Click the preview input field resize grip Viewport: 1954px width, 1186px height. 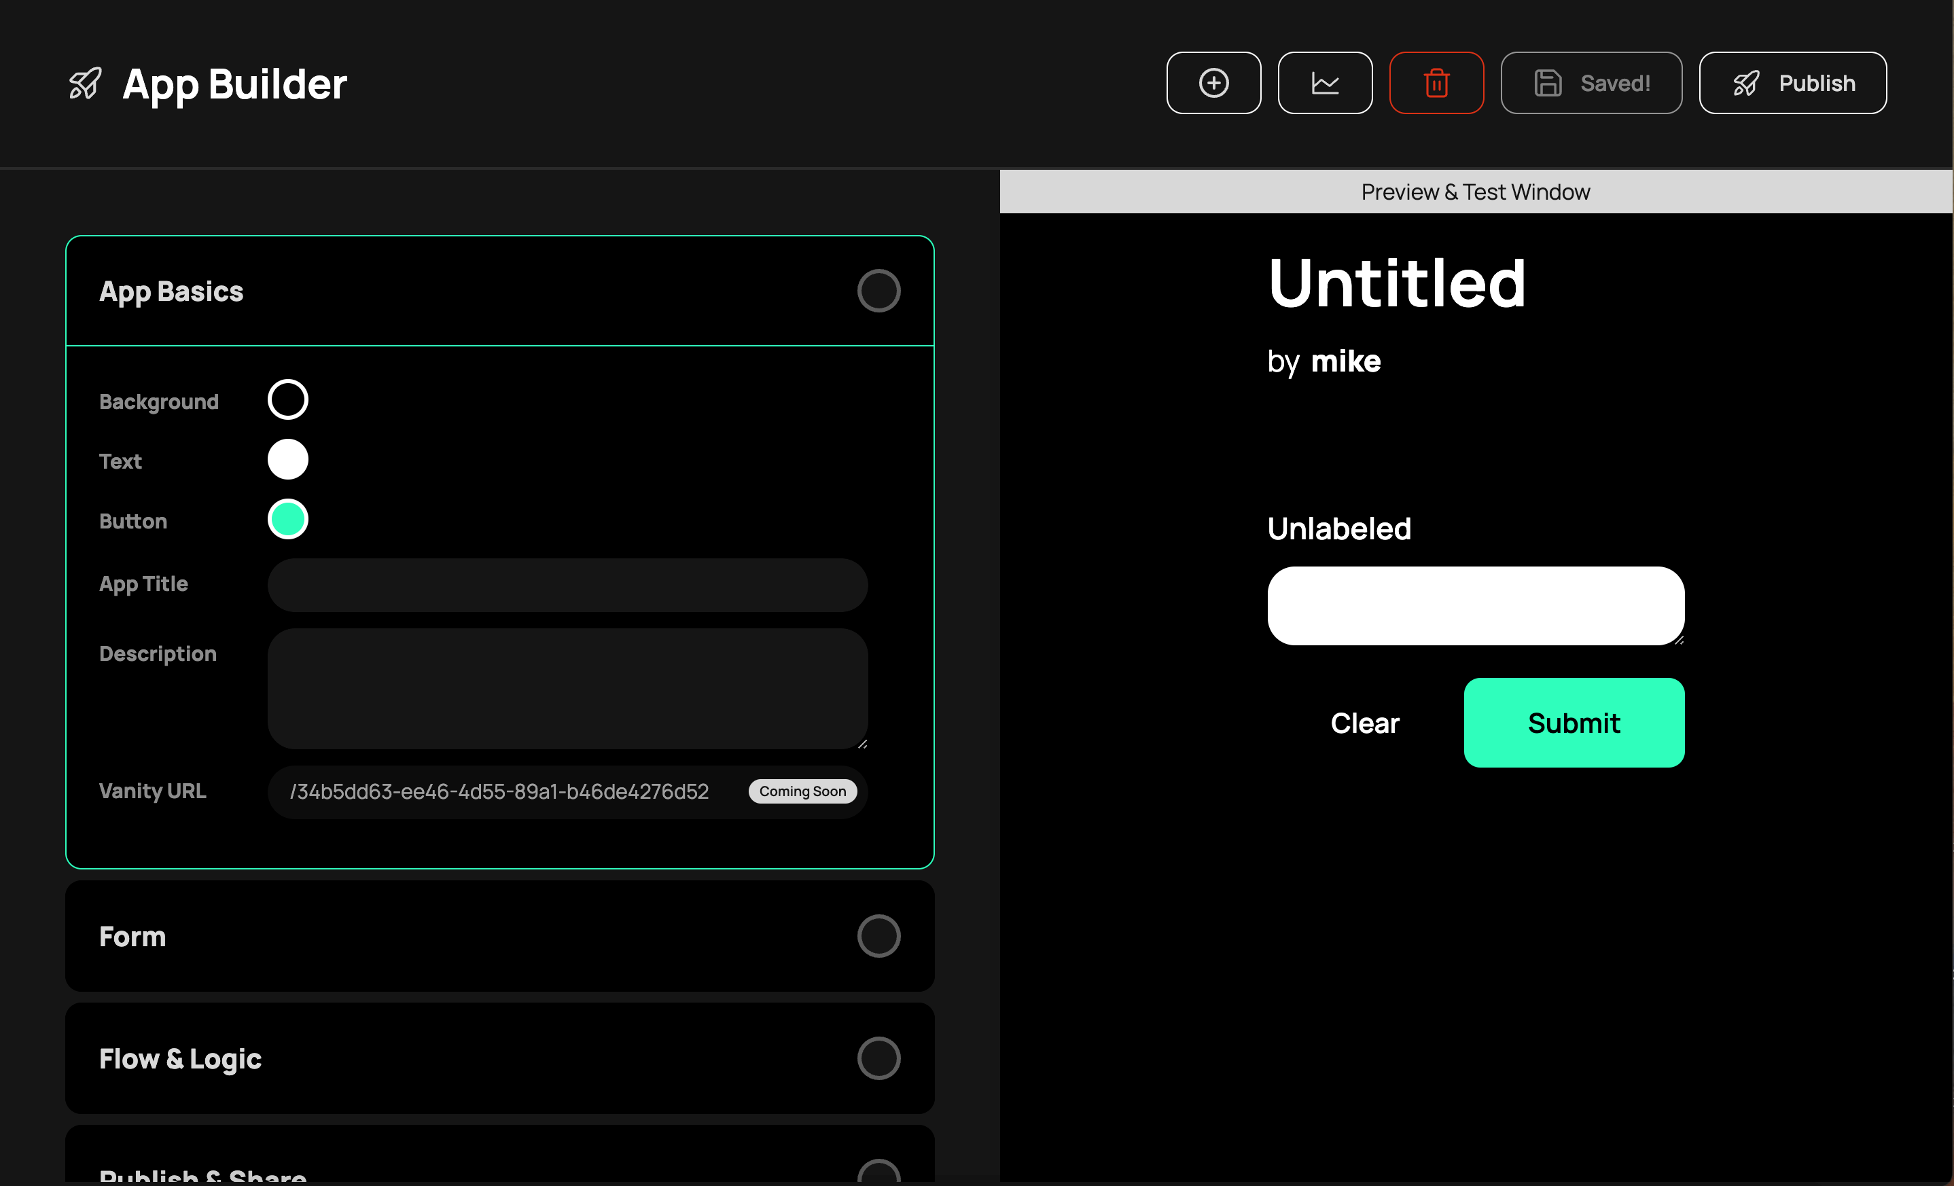(x=1679, y=640)
